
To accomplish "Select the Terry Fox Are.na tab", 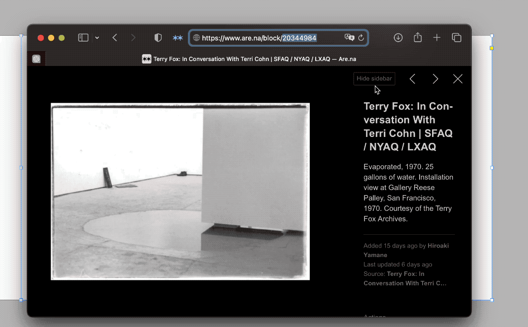I will pos(249,59).
